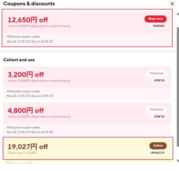Select the UMW1OY coupon code
The height and width of the screenshot is (171, 179).
[x=158, y=153]
